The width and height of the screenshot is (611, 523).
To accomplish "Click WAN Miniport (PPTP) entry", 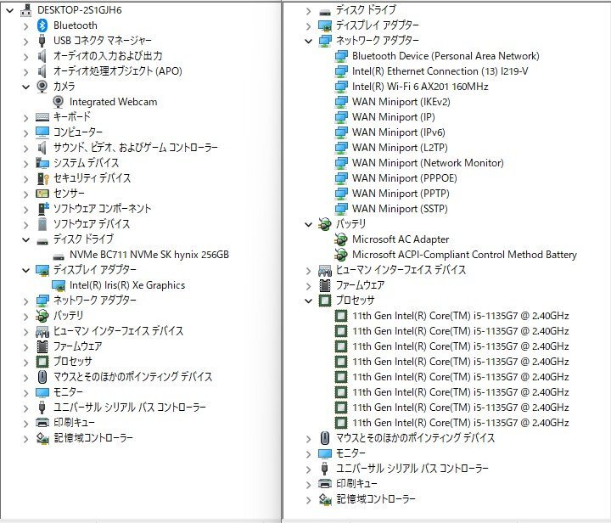I will click(x=401, y=194).
